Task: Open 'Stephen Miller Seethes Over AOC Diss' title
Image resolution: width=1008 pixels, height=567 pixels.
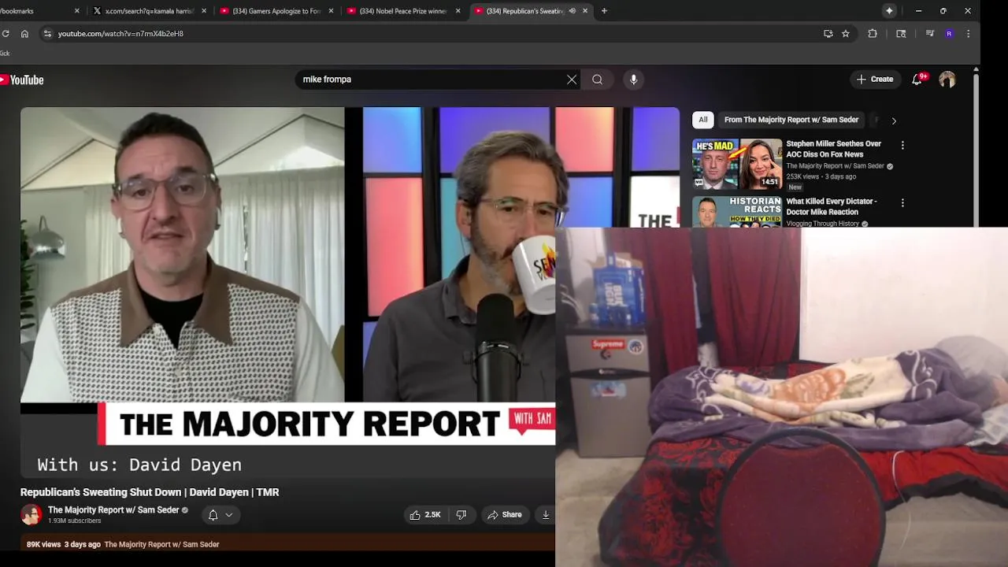Action: click(x=834, y=149)
